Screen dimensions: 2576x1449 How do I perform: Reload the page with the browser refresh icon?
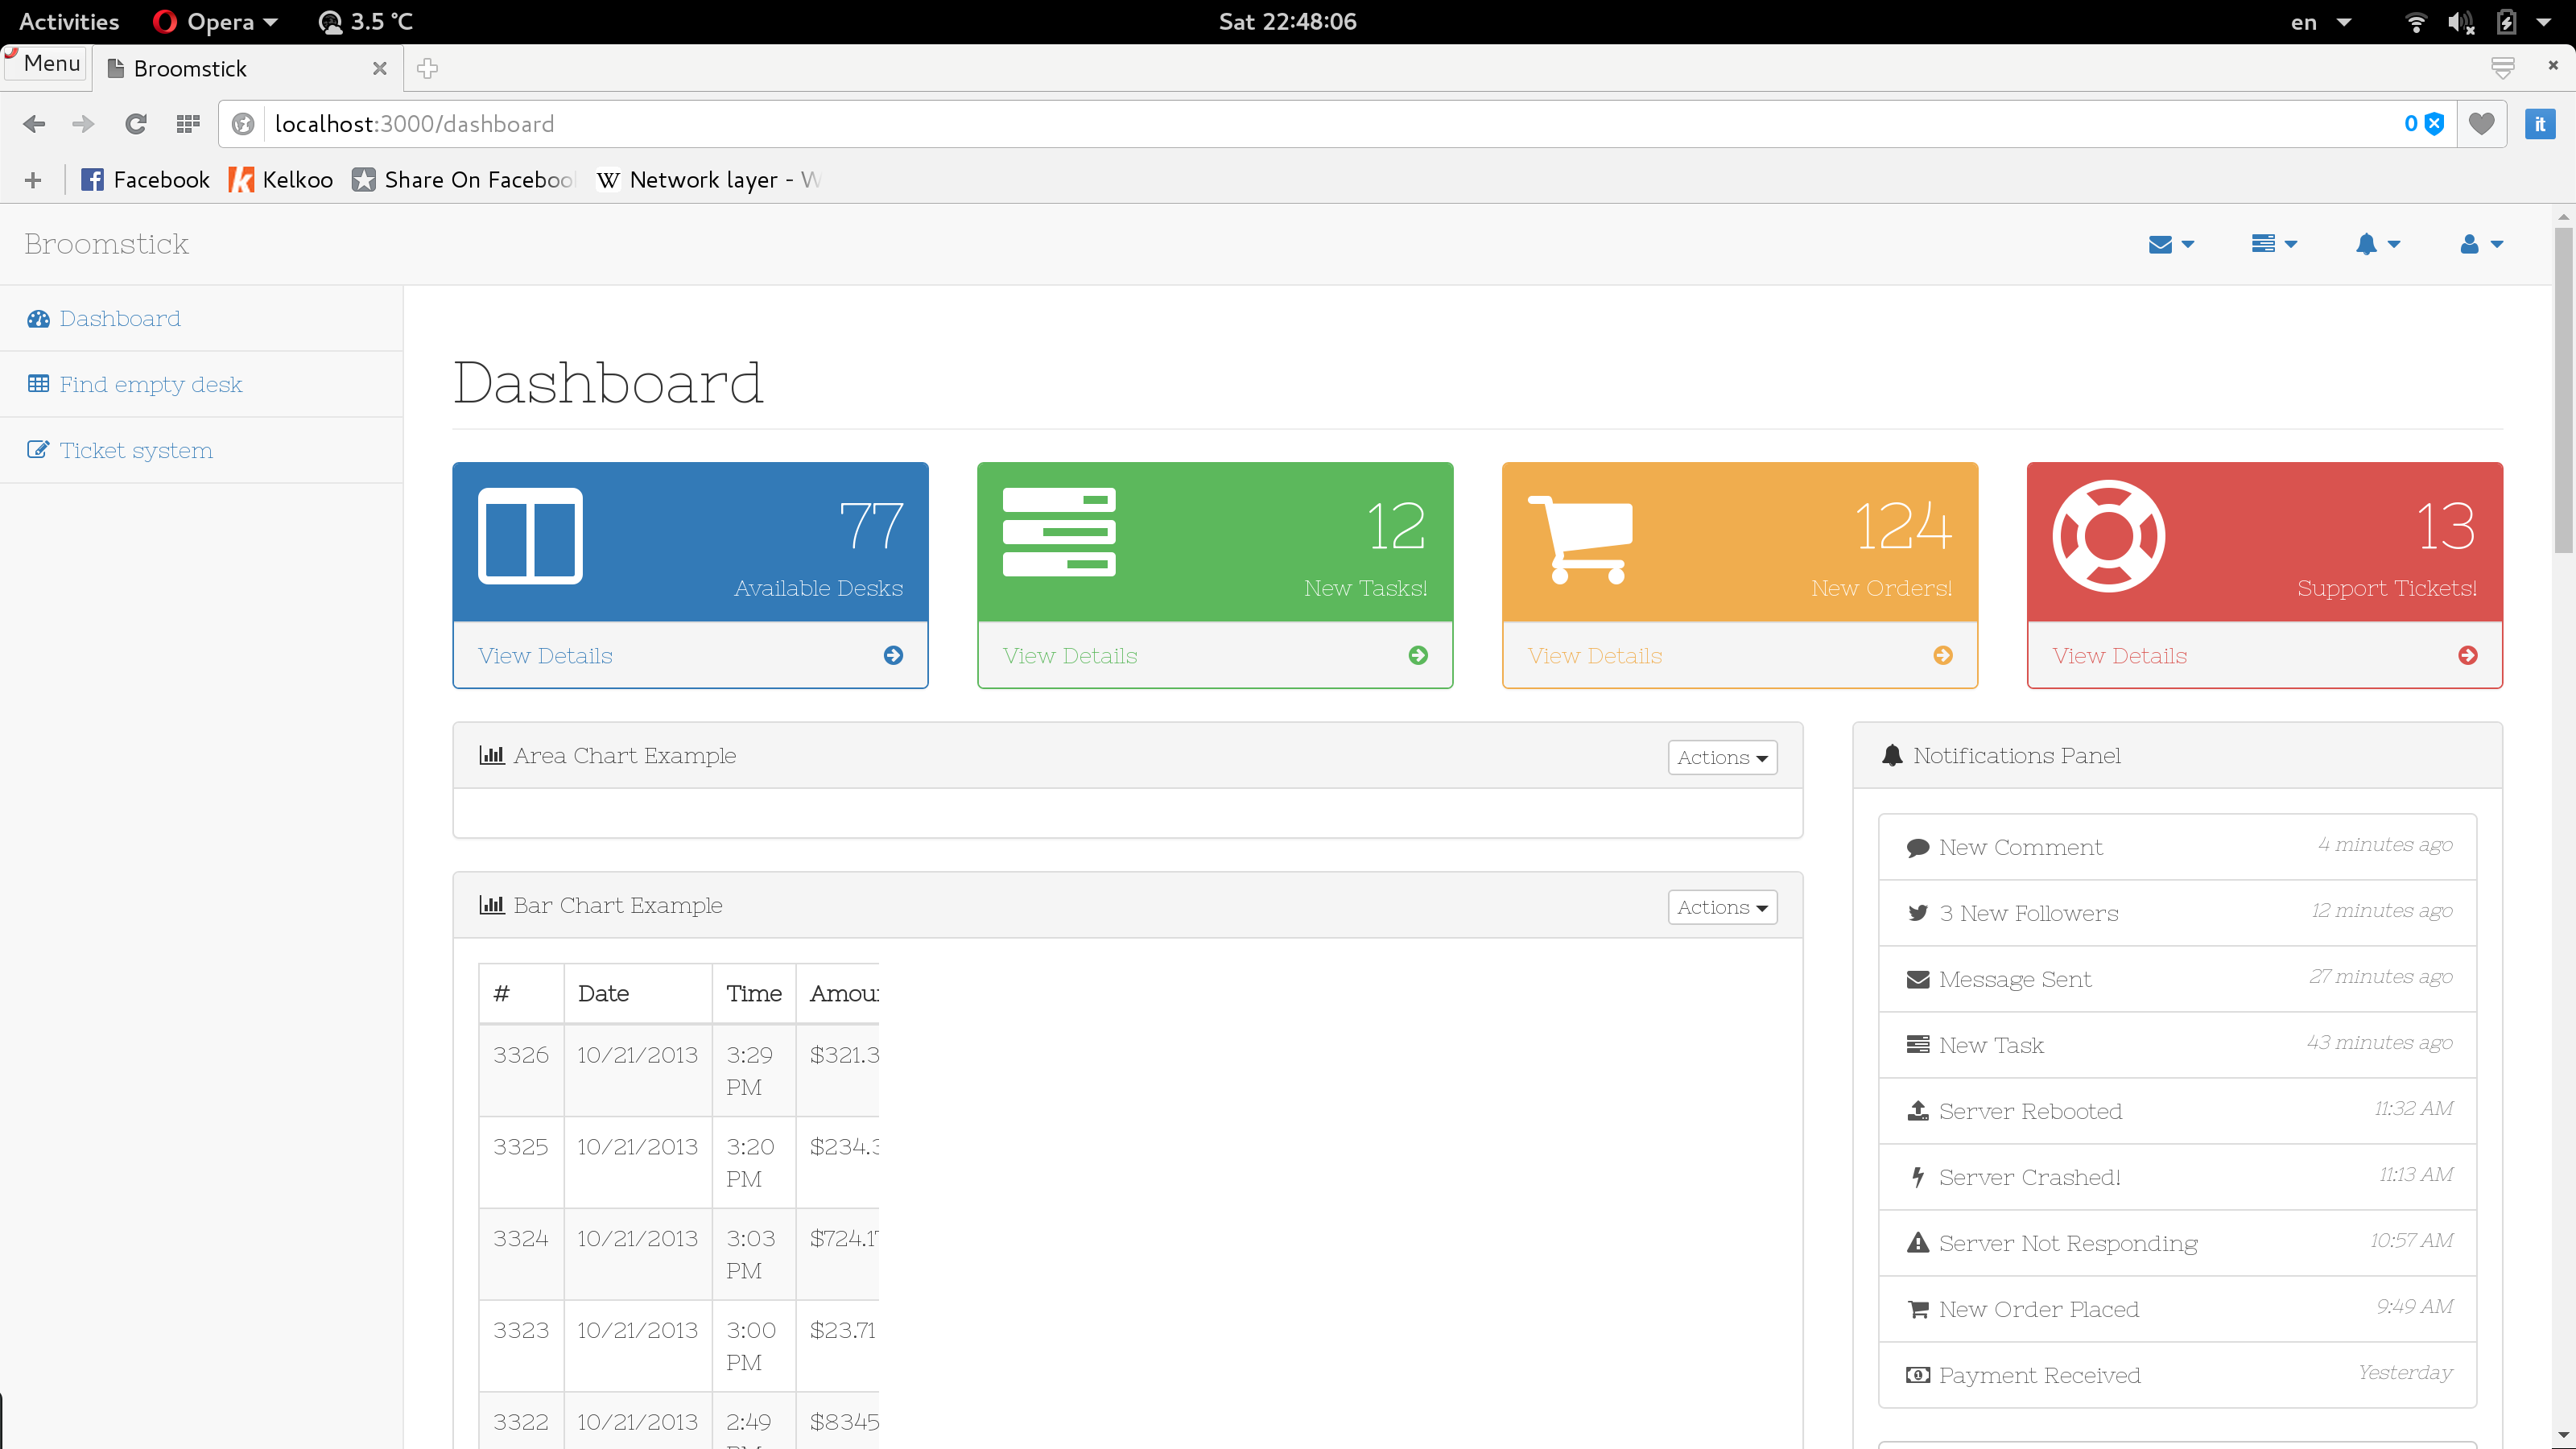coord(135,124)
